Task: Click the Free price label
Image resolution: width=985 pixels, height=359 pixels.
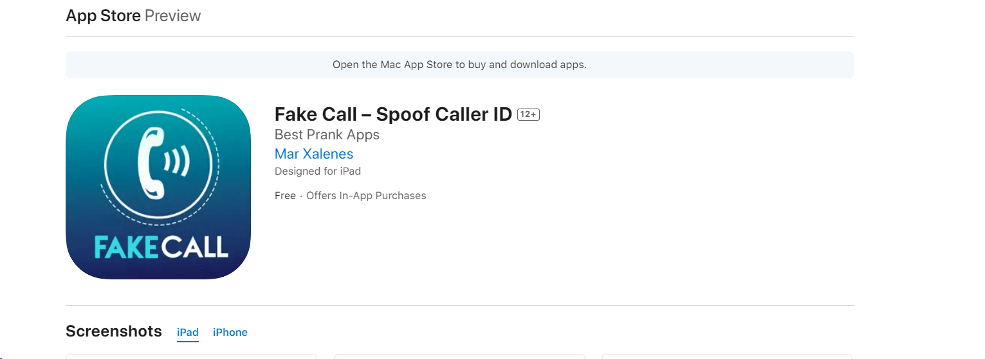Action: pos(285,196)
